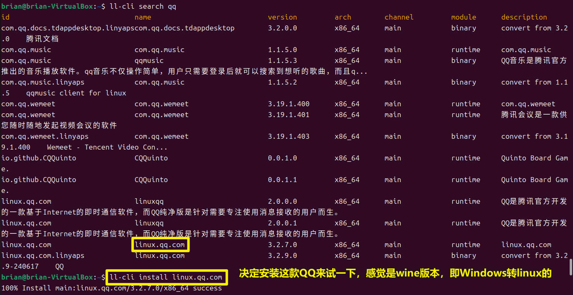Click 'main' channel in the 3.19.1.403 row
This screenshot has width=573, height=295.
point(393,137)
